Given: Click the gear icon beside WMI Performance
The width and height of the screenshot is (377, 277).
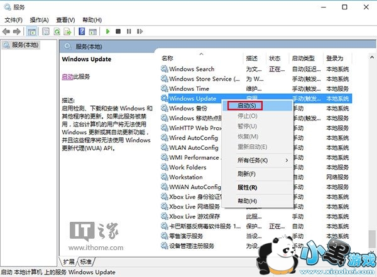Looking at the screenshot, I should coord(165,157).
